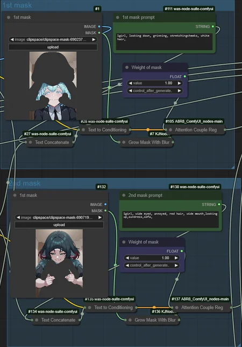
Task: Collapse the 2nd mask prompt node dot
Action: pyautogui.click(x=124, y=195)
